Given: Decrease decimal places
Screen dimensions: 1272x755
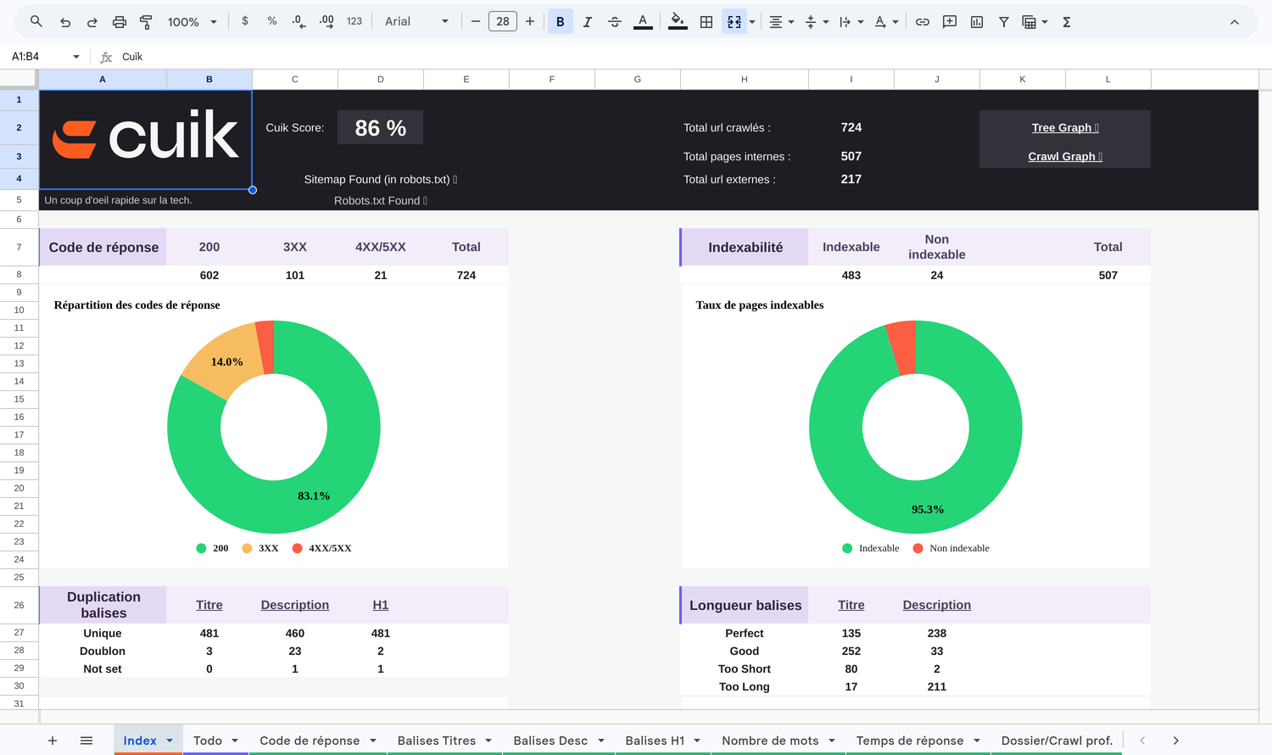Looking at the screenshot, I should tap(298, 21).
